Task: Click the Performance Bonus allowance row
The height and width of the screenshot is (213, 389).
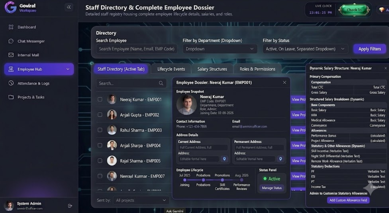Action: (x=348, y=136)
